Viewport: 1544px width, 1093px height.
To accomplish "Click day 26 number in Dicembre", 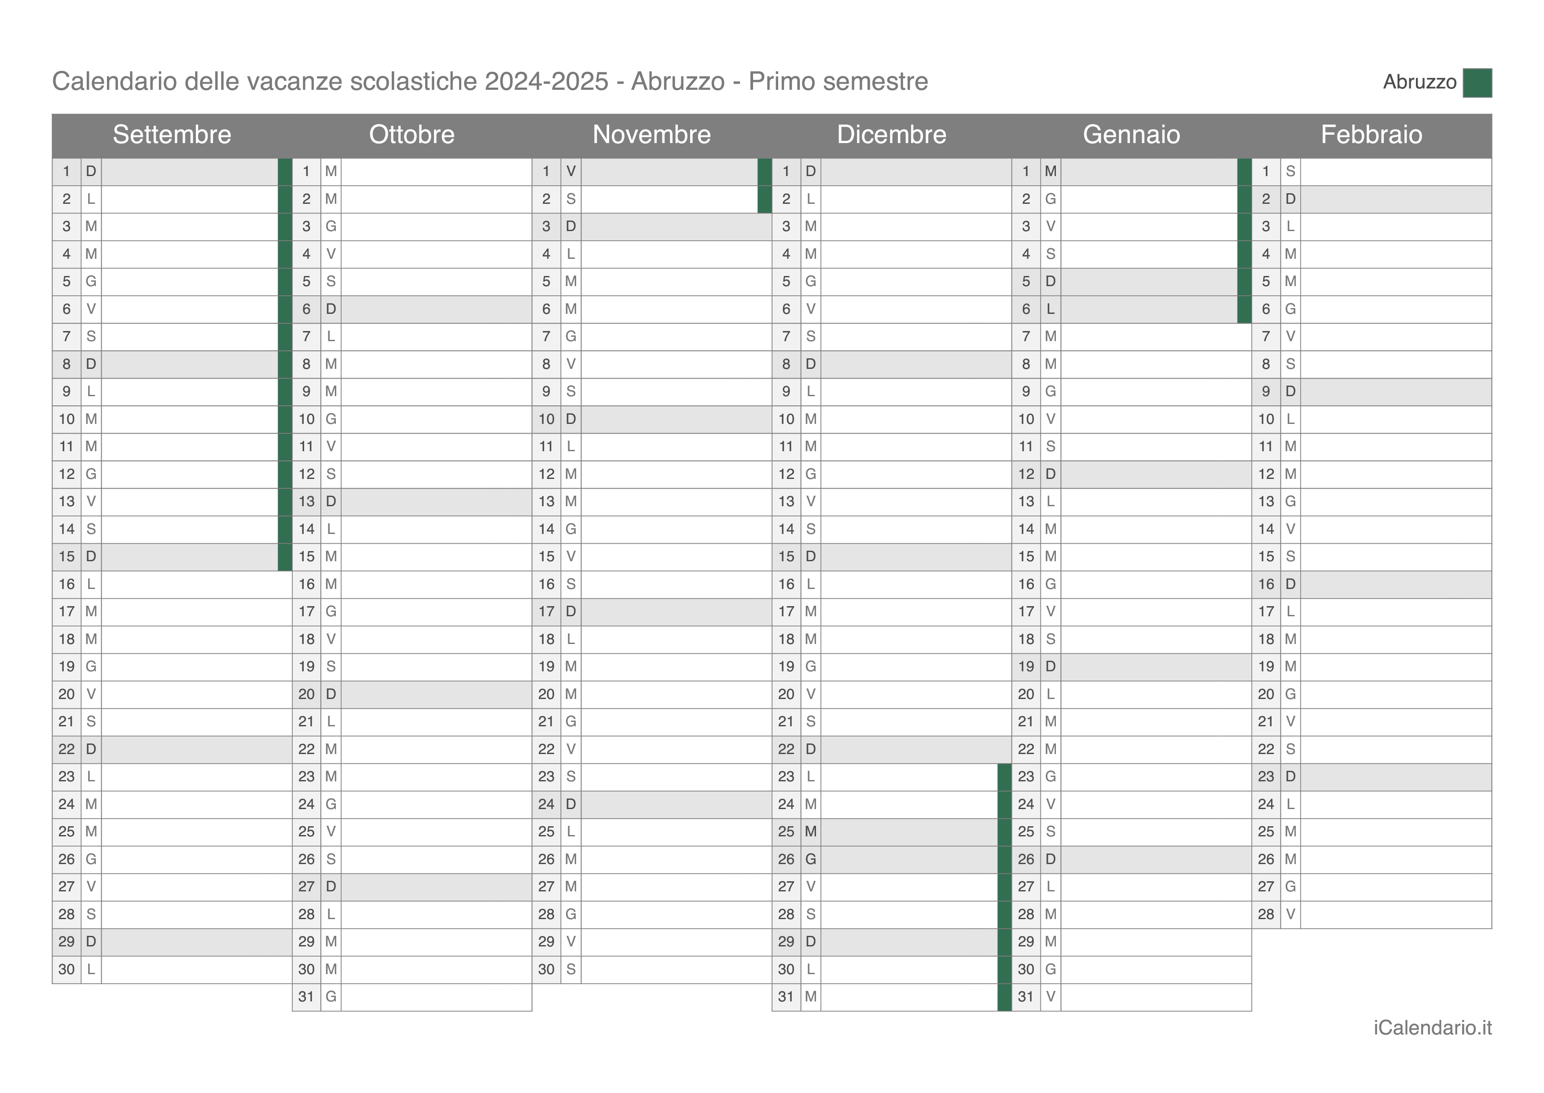I will click(787, 859).
